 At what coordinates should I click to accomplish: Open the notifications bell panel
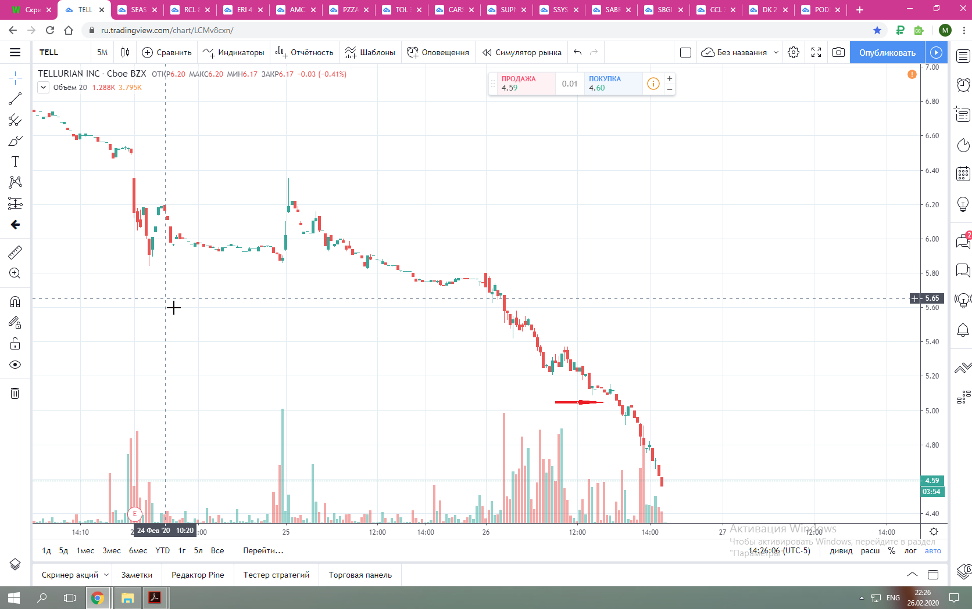click(963, 330)
